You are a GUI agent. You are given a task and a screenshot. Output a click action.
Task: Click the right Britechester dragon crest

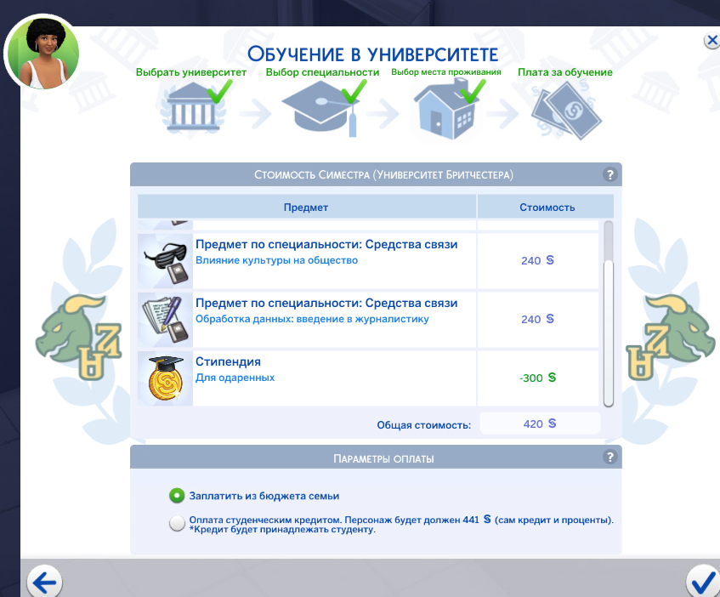pos(671,338)
